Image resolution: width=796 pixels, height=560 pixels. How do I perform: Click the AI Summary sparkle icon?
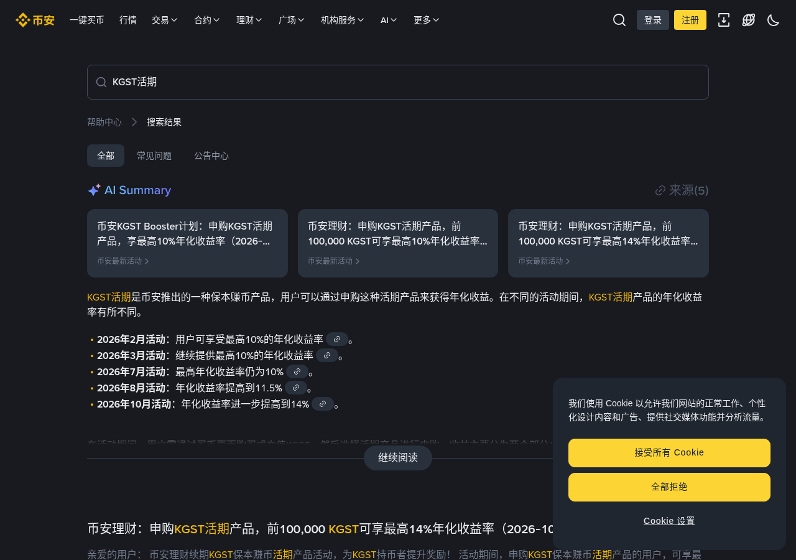click(x=94, y=190)
